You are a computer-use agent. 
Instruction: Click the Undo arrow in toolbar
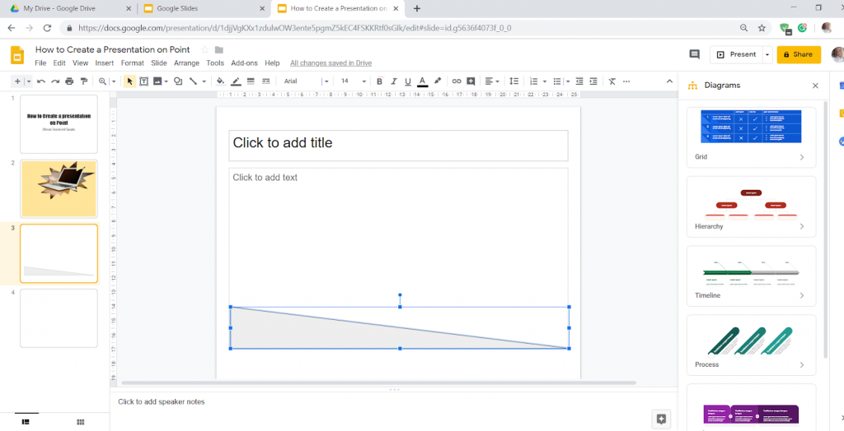point(41,81)
